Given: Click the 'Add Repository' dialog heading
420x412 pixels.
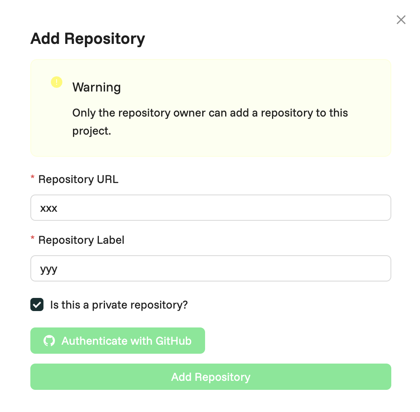Looking at the screenshot, I should (x=88, y=39).
